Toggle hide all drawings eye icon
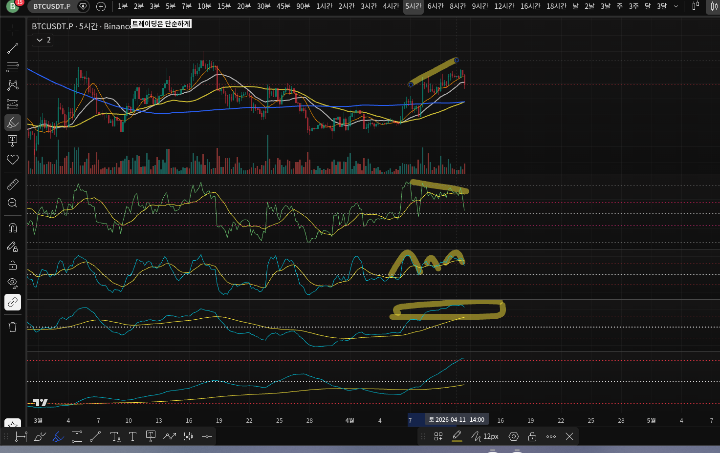 (x=13, y=283)
